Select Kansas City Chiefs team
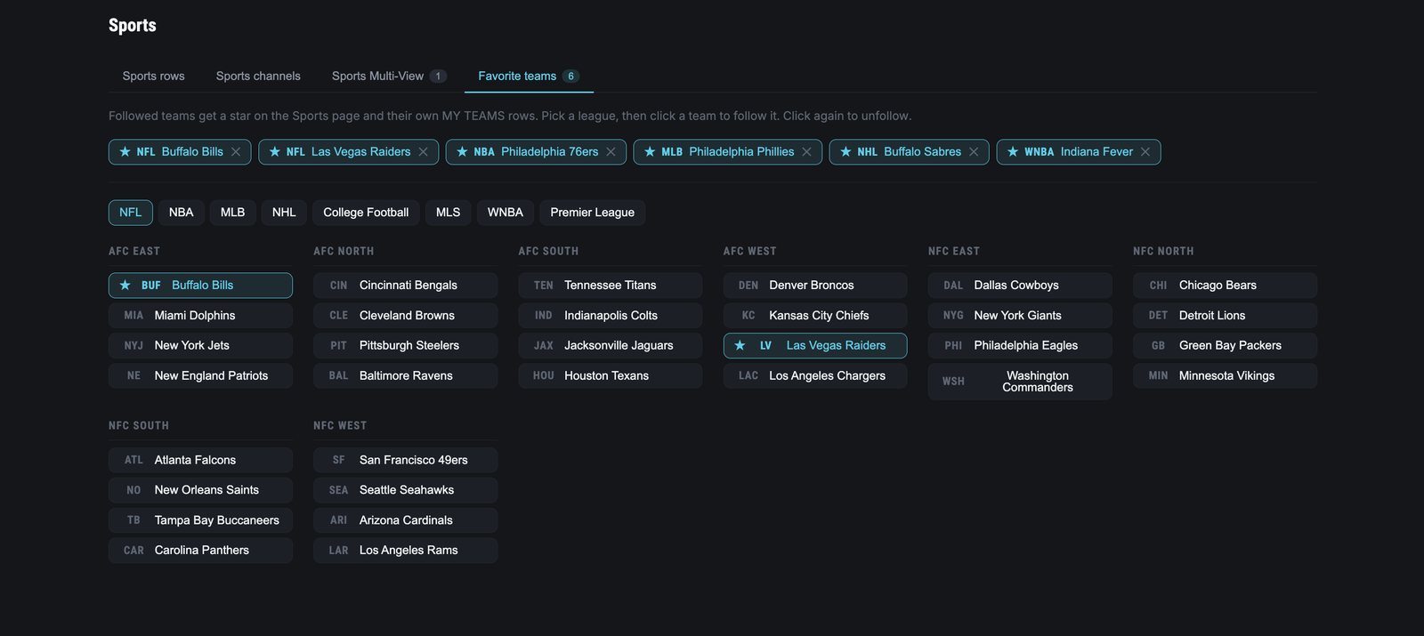 [815, 316]
